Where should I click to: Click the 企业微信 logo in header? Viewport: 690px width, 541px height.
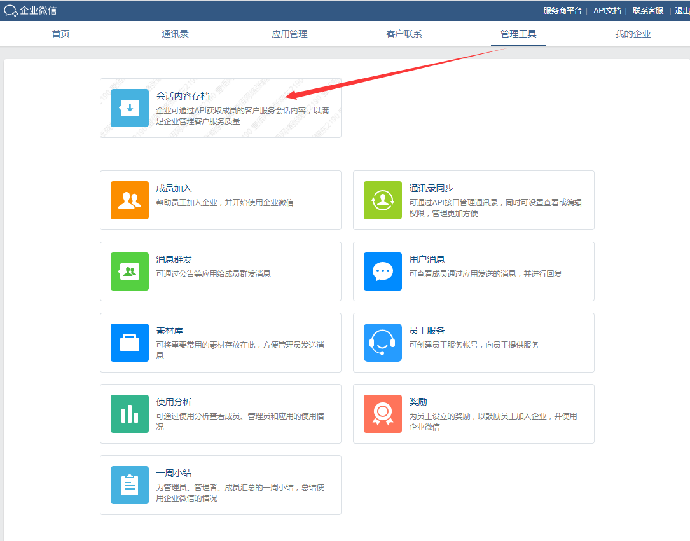click(30, 11)
